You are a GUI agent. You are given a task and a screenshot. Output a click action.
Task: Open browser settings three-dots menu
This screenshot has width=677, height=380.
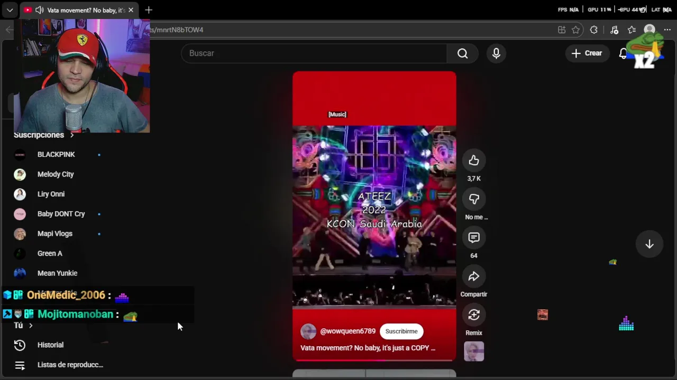tap(667, 30)
